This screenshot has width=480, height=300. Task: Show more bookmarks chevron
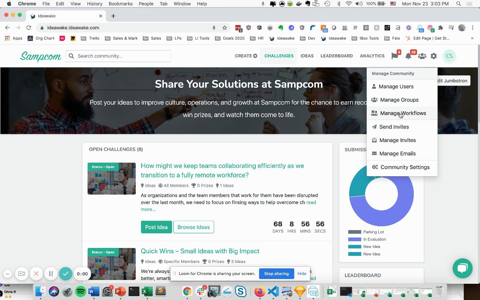click(x=472, y=38)
